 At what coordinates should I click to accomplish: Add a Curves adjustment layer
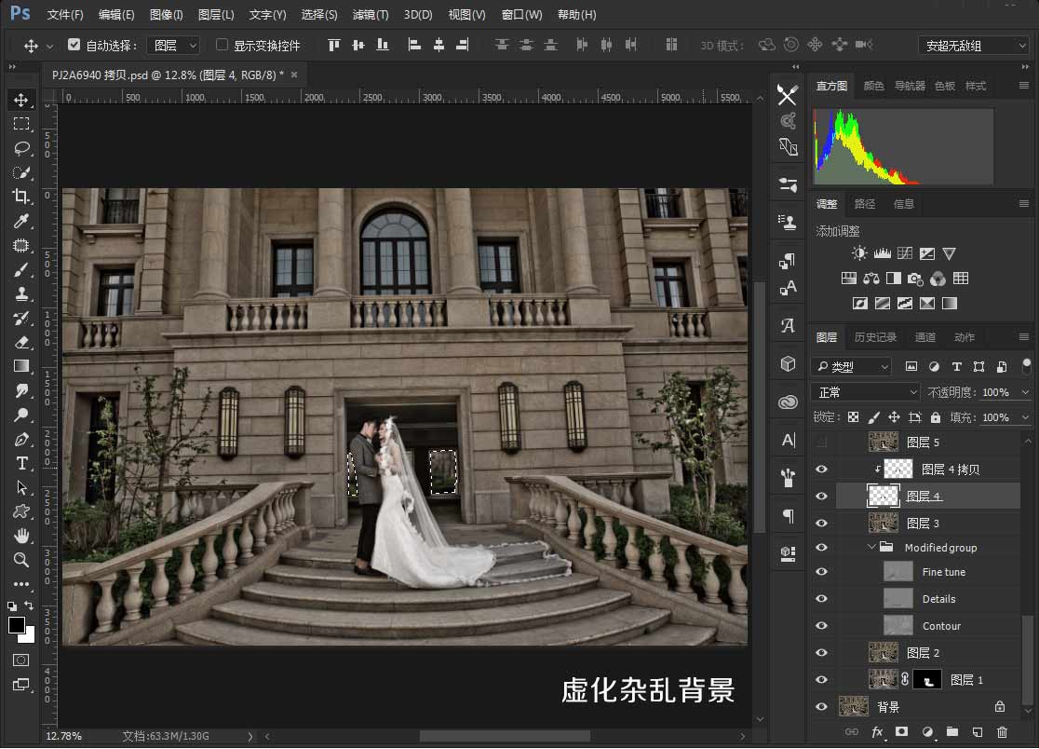pos(904,253)
